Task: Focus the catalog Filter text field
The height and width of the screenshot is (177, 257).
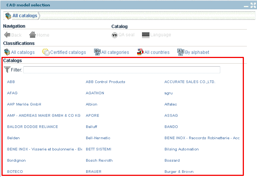Action: pyautogui.click(x=121, y=70)
